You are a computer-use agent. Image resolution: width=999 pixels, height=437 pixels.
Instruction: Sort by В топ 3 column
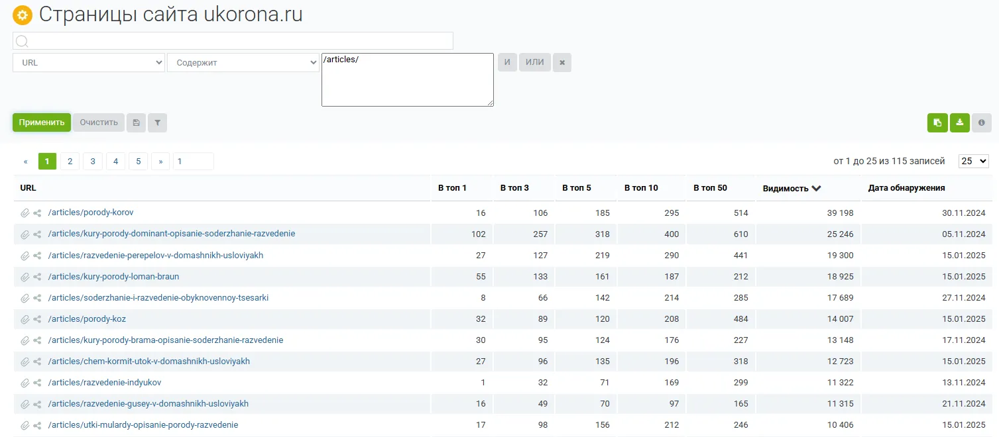tap(514, 188)
